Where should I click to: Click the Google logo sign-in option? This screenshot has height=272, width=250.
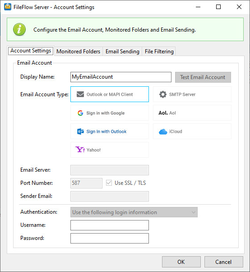tap(80, 113)
